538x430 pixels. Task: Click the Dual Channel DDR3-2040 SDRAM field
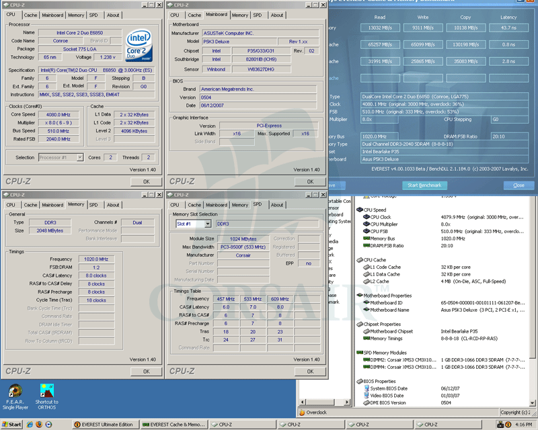pos(445,144)
